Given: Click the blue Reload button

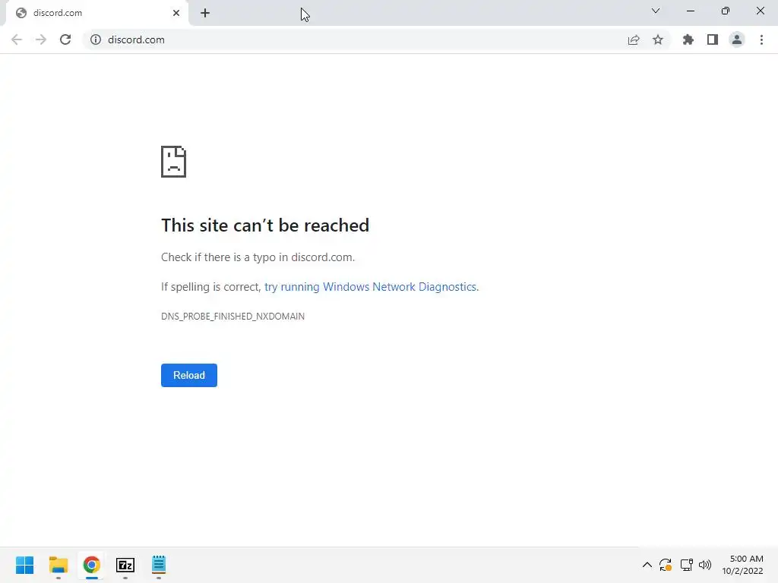Looking at the screenshot, I should (189, 375).
